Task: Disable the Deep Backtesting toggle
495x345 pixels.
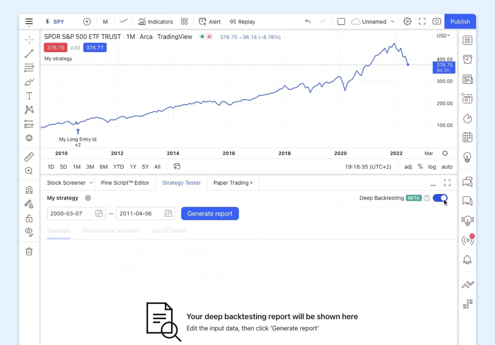Action: click(440, 198)
